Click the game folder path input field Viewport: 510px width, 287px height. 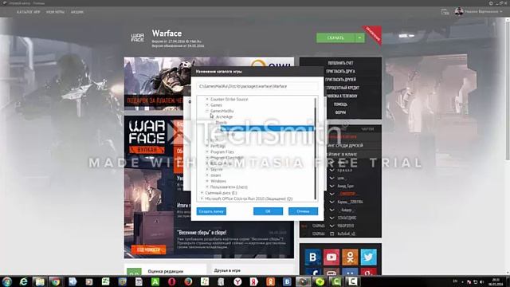point(257,86)
